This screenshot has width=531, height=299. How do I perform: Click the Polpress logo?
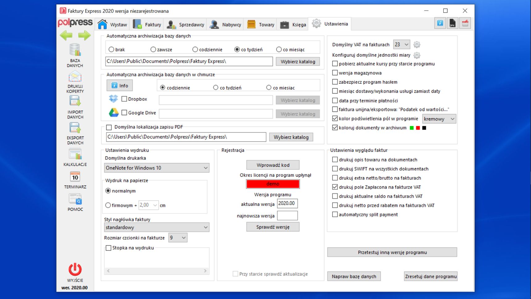[75, 23]
